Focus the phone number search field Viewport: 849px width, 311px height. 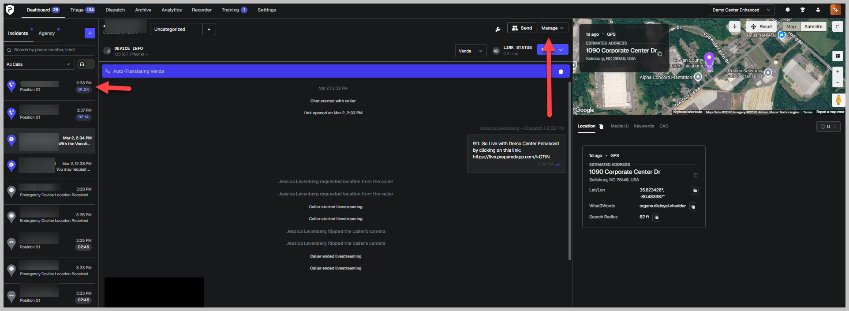pos(49,50)
